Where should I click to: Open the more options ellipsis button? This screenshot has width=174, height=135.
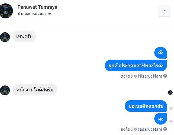(164, 11)
